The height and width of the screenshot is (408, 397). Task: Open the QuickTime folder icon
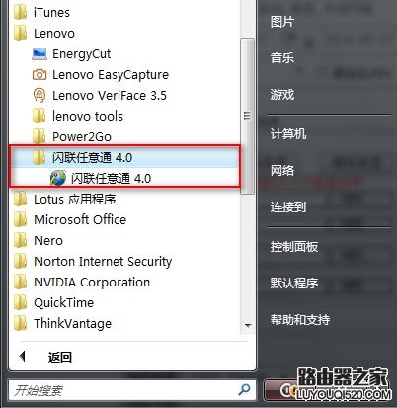21,302
